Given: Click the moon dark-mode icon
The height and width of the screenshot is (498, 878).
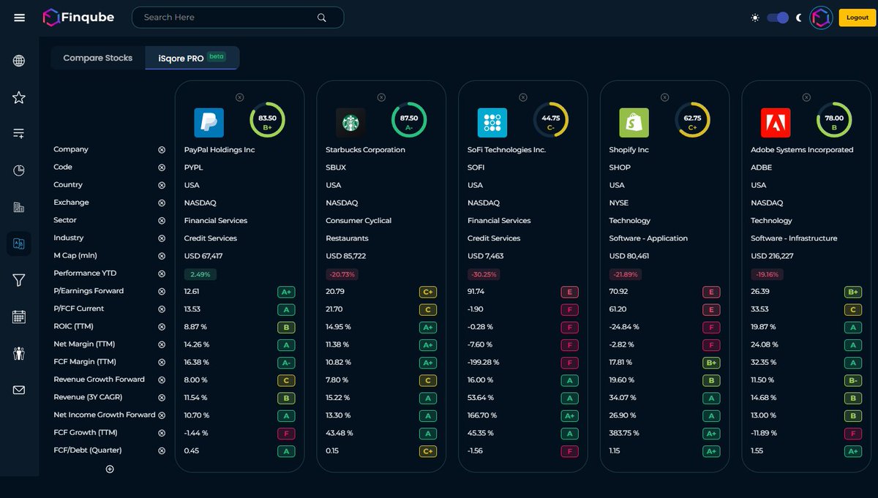Looking at the screenshot, I should click(799, 18).
